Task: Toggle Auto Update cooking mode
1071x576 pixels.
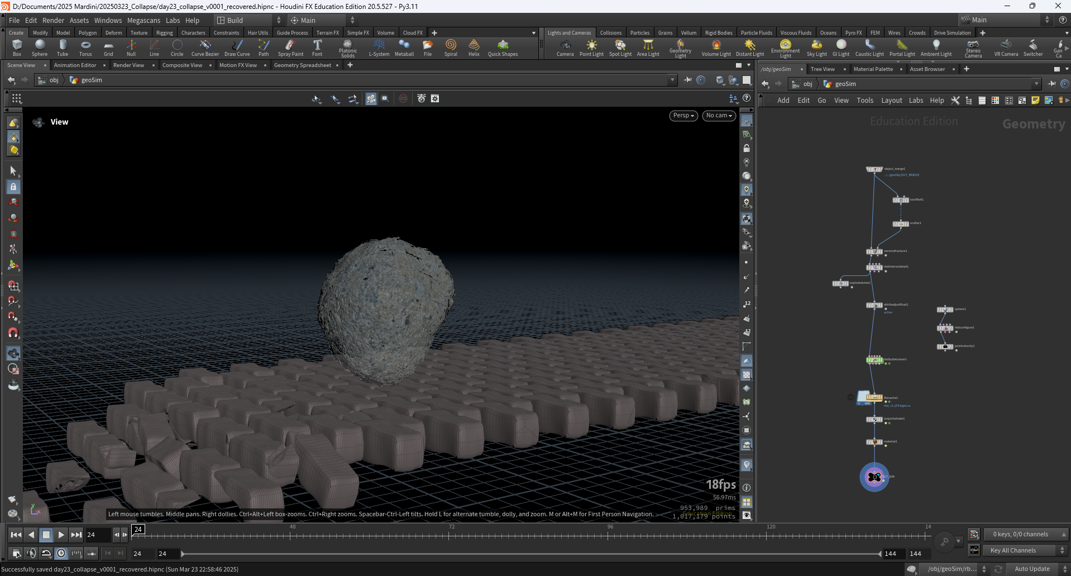Action: [x=1032, y=569]
